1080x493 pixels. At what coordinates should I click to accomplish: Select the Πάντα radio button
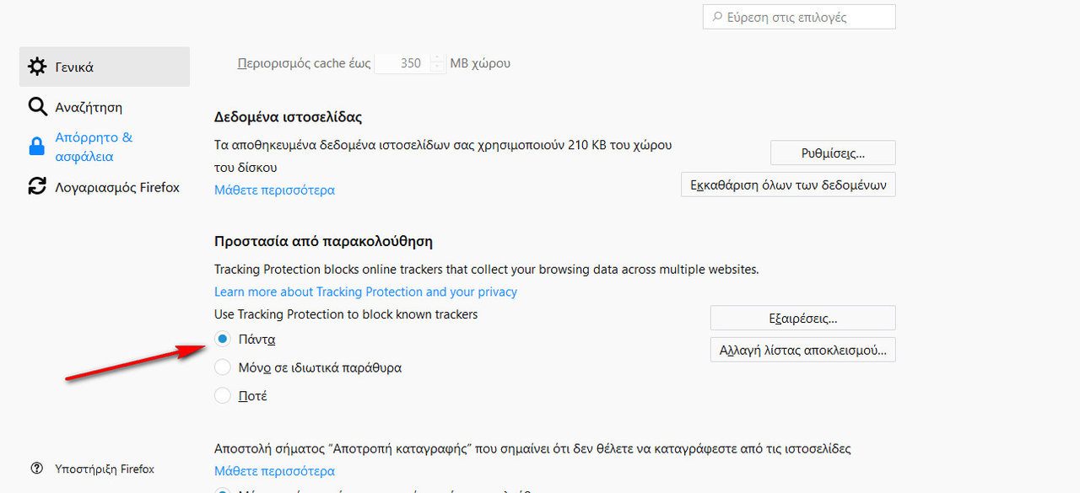(222, 339)
